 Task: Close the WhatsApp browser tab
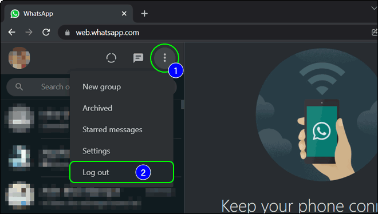pos(124,14)
